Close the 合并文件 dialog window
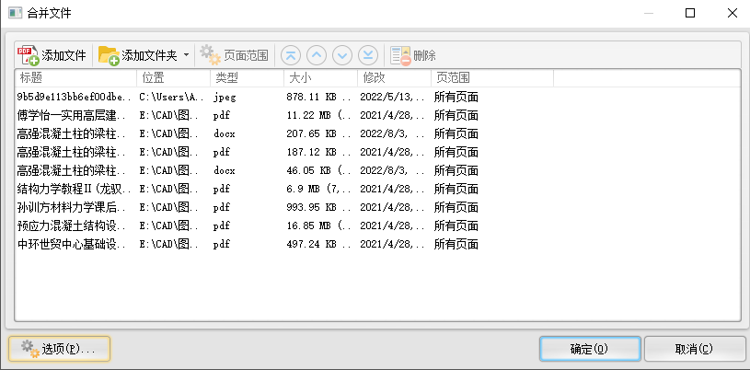Image resolution: width=750 pixels, height=370 pixels. pyautogui.click(x=732, y=14)
